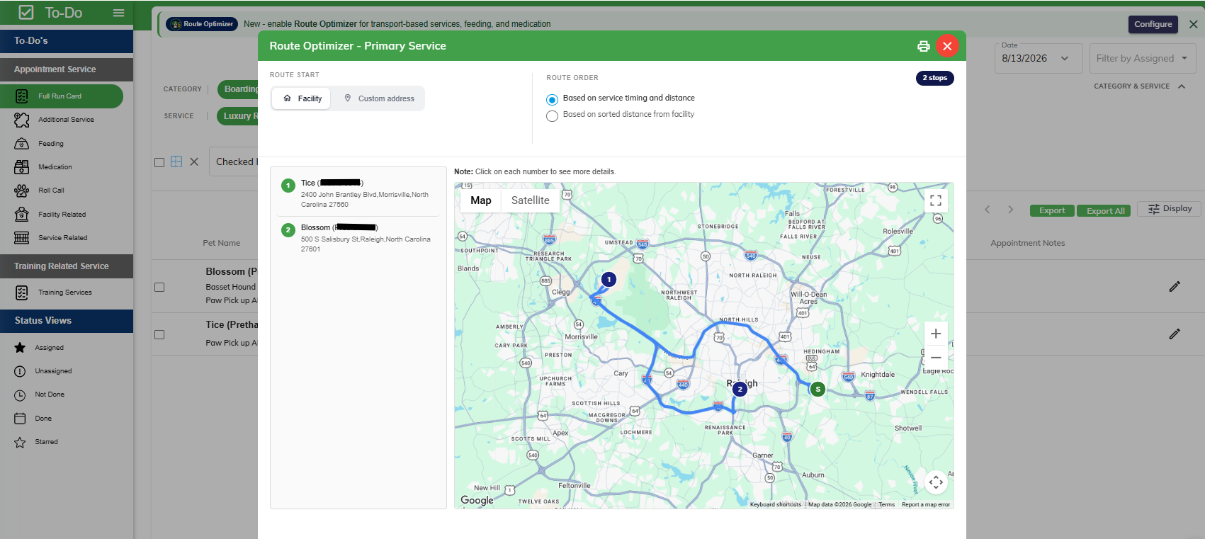The width and height of the screenshot is (1205, 539).
Task: Close the Route Optimizer dialog
Action: pos(947,46)
